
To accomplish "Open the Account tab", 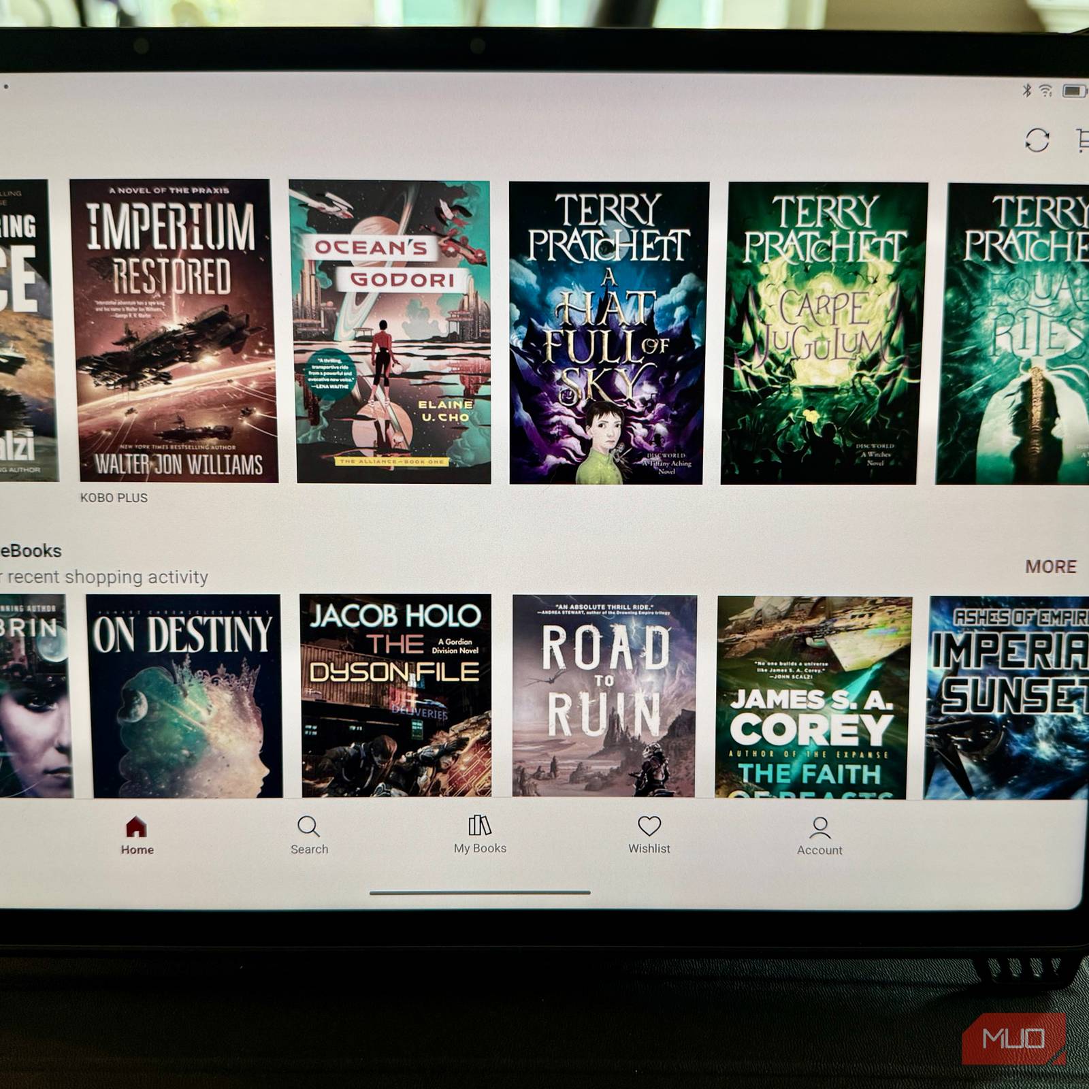I will [x=819, y=836].
